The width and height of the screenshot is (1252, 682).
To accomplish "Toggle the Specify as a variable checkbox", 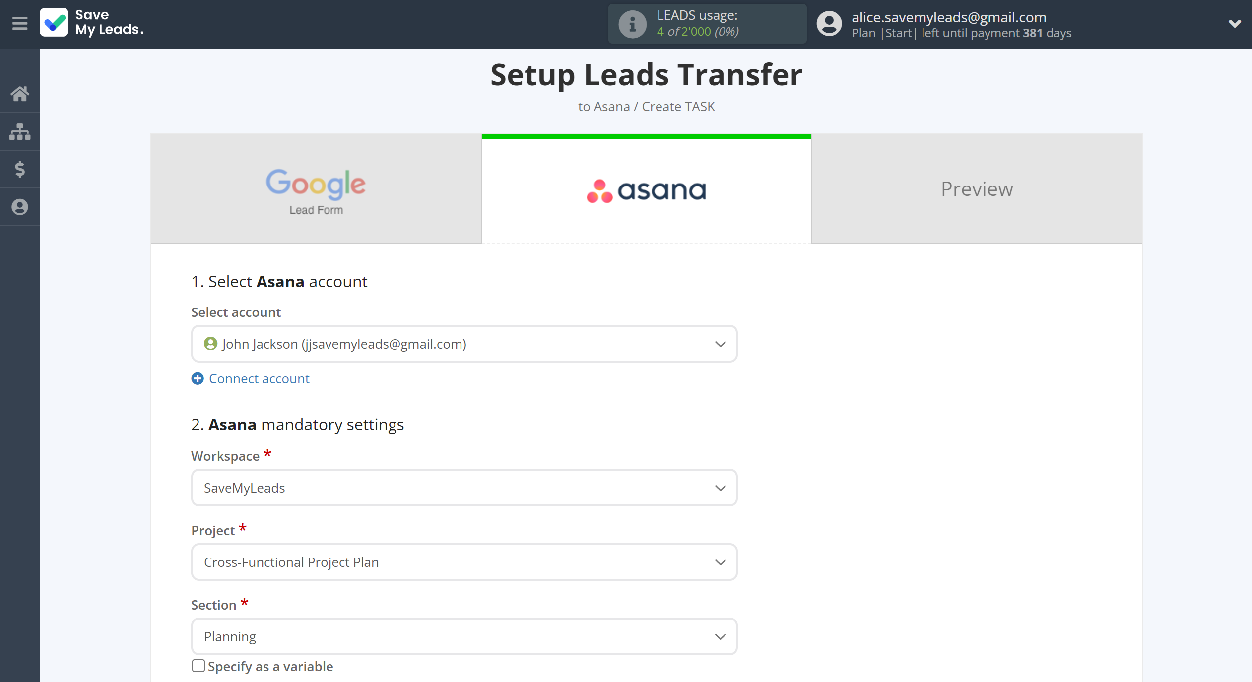I will (197, 666).
